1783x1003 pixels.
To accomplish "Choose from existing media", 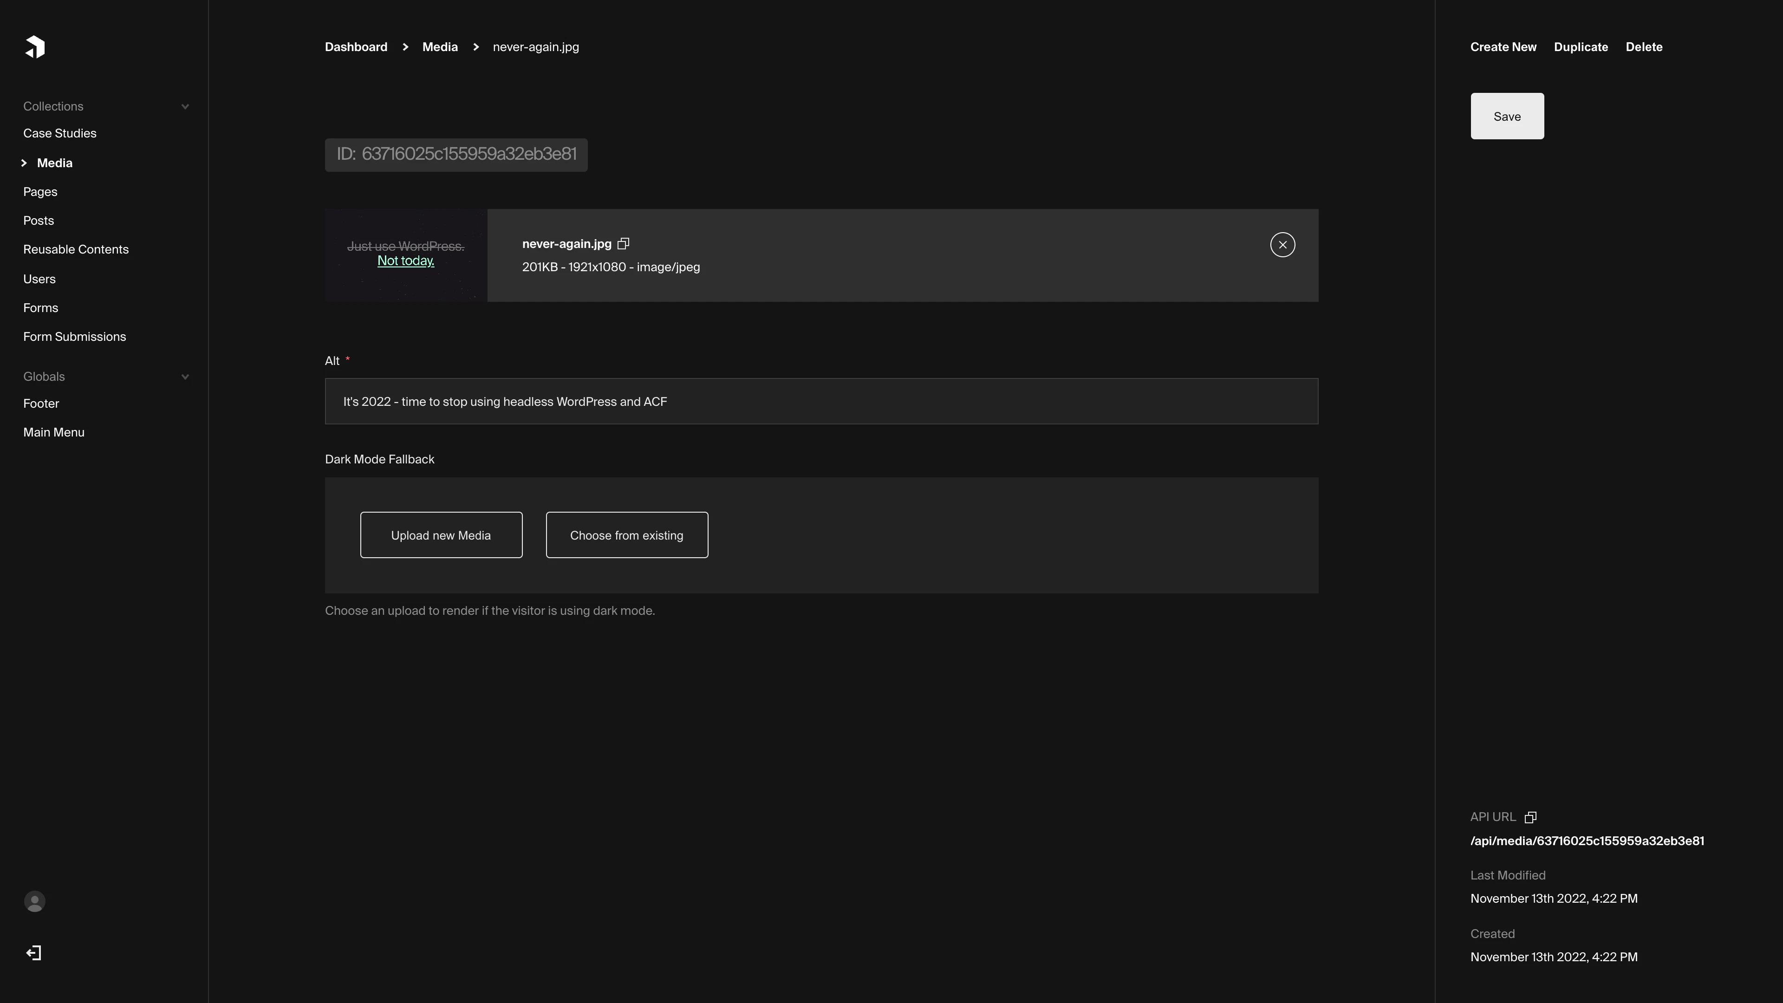I will 626,534.
